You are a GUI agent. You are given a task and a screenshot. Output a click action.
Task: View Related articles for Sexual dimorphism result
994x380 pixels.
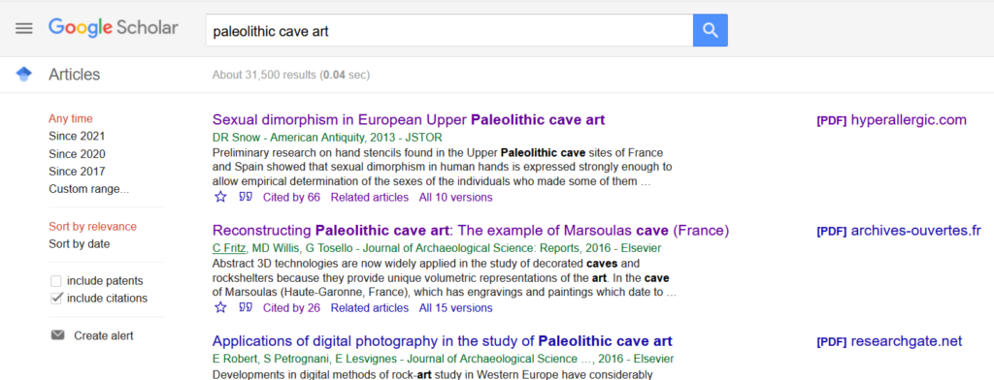pyautogui.click(x=370, y=198)
